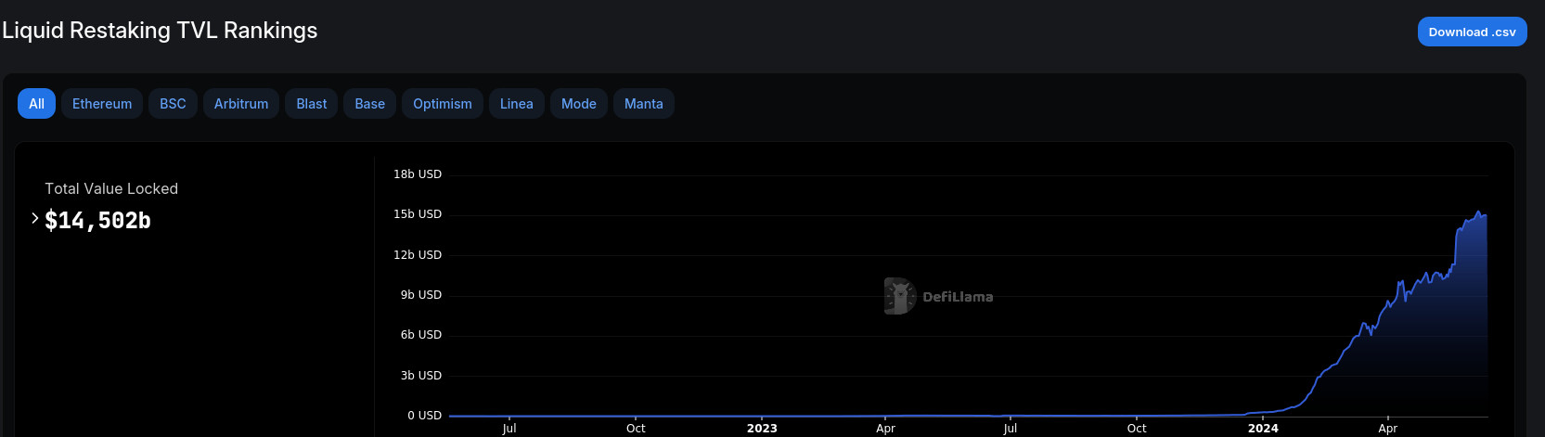1545x437 pixels.
Task: Switch to the Mode chain
Action: coord(578,104)
